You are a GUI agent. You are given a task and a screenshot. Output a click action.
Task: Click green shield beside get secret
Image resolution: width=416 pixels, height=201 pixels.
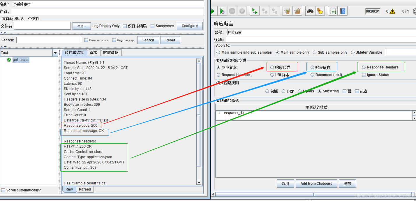(9, 60)
